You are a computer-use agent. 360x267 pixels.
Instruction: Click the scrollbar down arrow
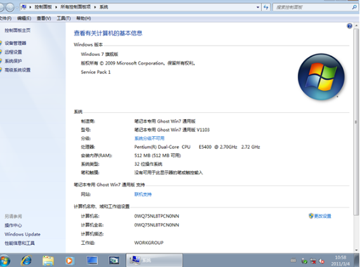click(x=356, y=250)
